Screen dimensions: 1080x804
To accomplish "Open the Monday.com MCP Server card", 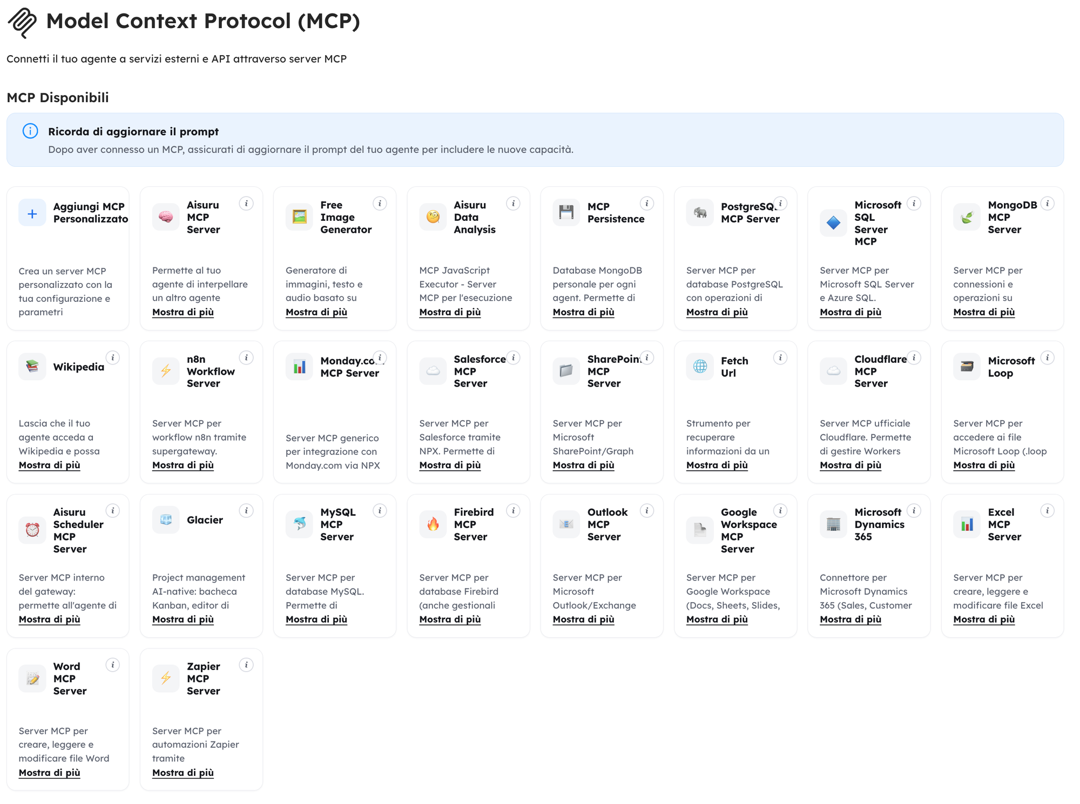I will pos(335,412).
